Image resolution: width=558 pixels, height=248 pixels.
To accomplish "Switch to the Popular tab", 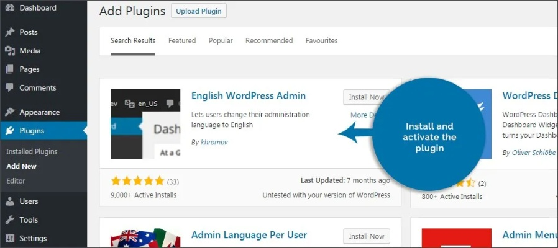I will [x=221, y=41].
